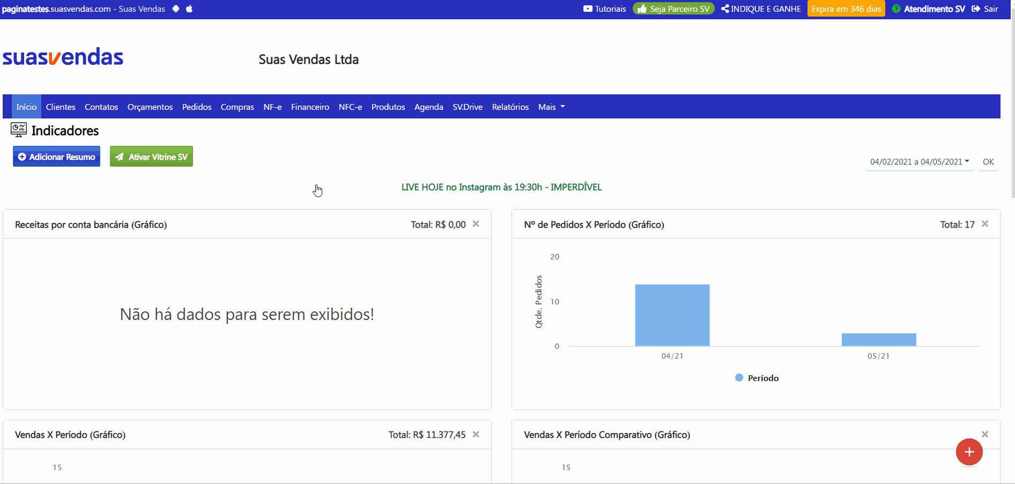Viewport: 1015px width, 484px height.
Task: Toggle the Período legend item in the chart
Action: pyautogui.click(x=757, y=378)
